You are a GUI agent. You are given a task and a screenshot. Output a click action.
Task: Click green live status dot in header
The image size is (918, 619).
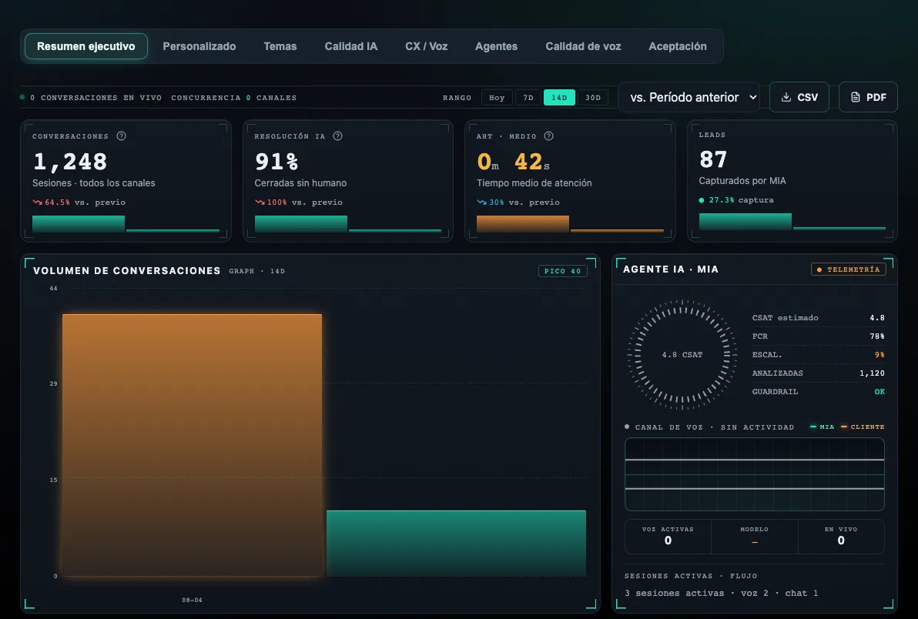click(22, 97)
